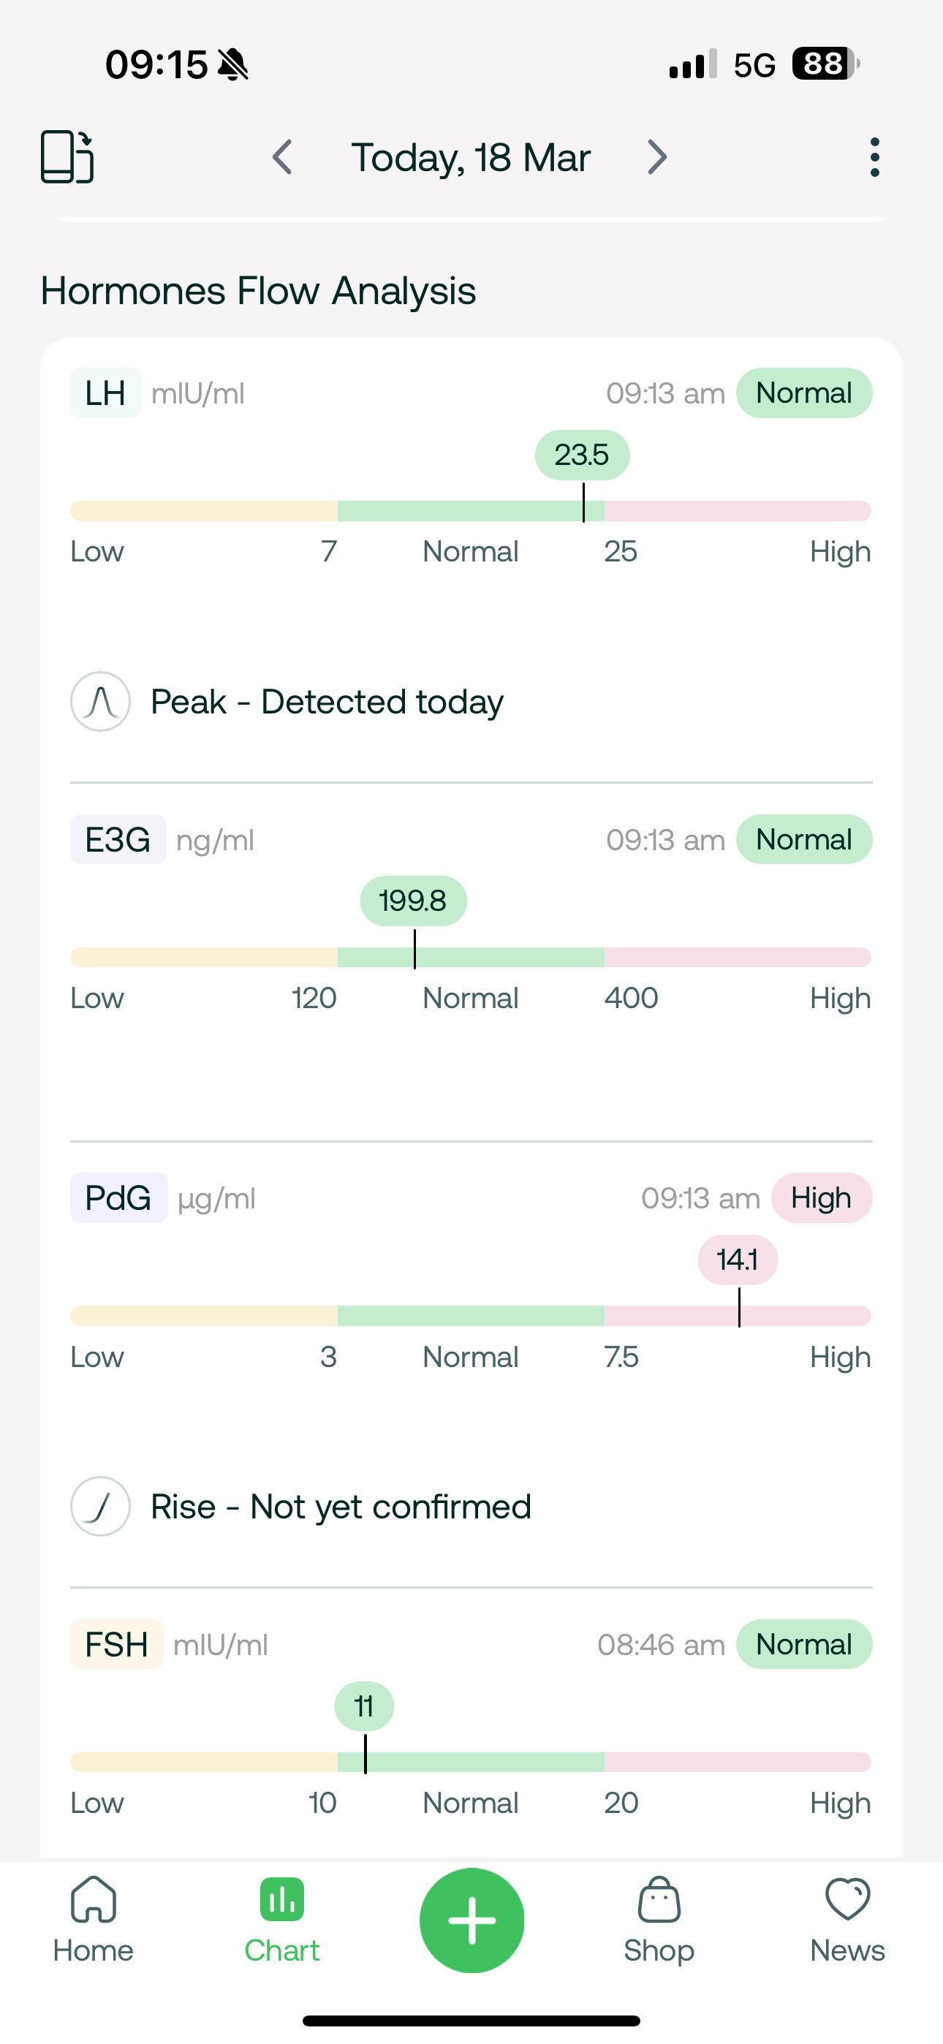Screen dimensions: 943x2044
Task: Tap the Peak - Detected today row
Action: [325, 701]
